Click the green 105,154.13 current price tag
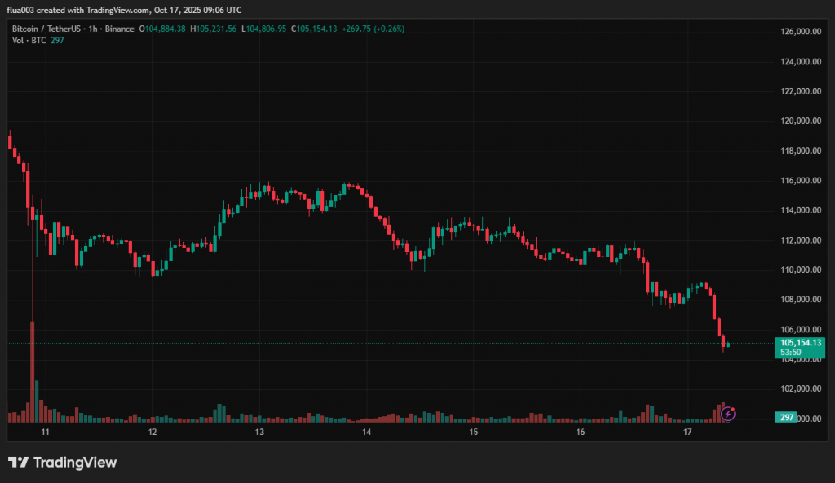This screenshot has height=483, width=835. [x=798, y=343]
